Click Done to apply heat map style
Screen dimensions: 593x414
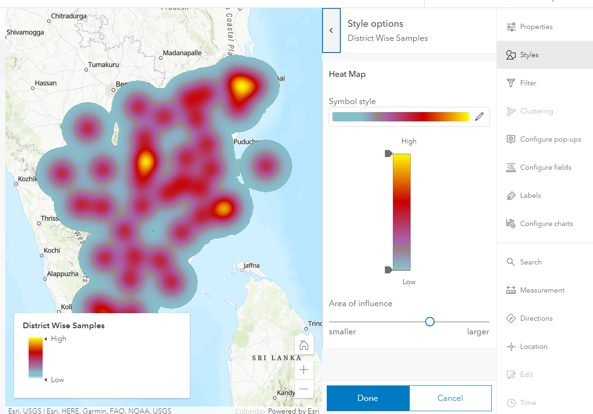click(368, 398)
